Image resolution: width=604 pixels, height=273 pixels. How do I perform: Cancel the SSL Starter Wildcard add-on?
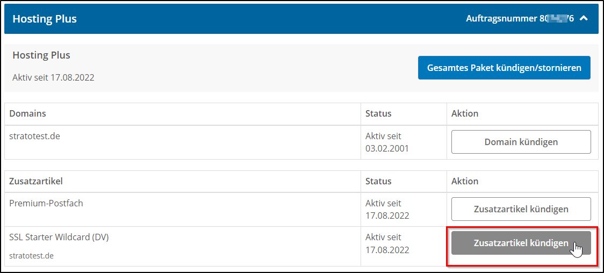pyautogui.click(x=521, y=243)
